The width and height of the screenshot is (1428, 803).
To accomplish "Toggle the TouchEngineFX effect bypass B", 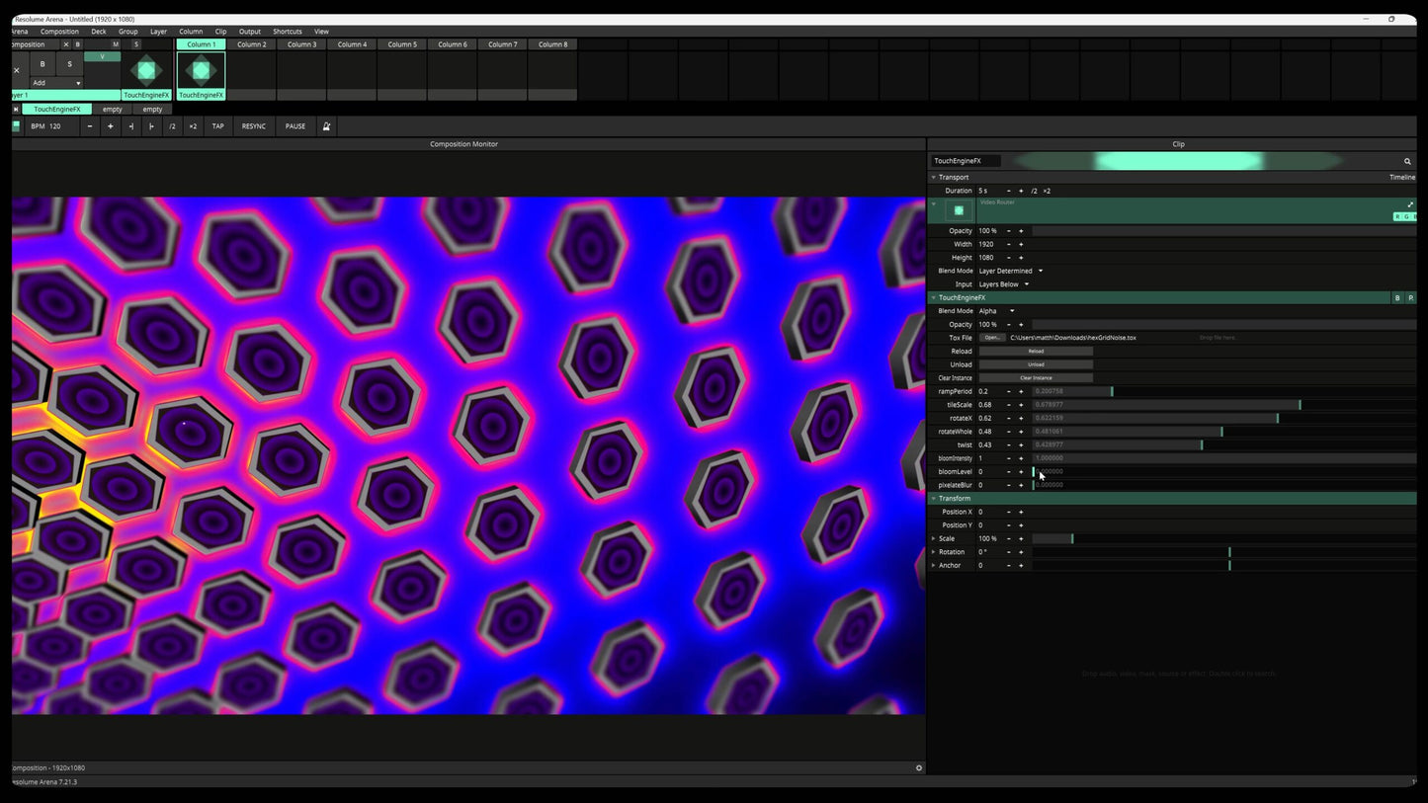I will pos(1396,297).
